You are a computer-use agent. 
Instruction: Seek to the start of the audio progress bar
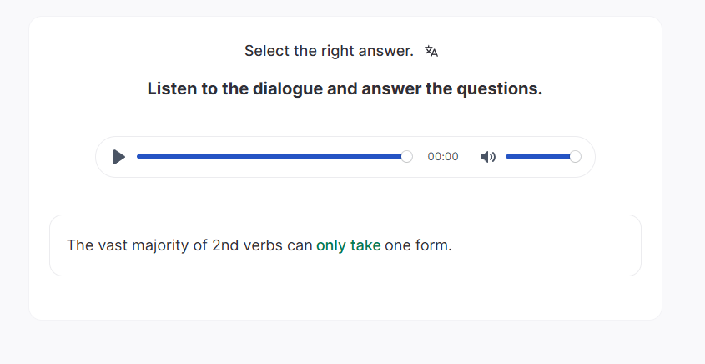coord(138,157)
